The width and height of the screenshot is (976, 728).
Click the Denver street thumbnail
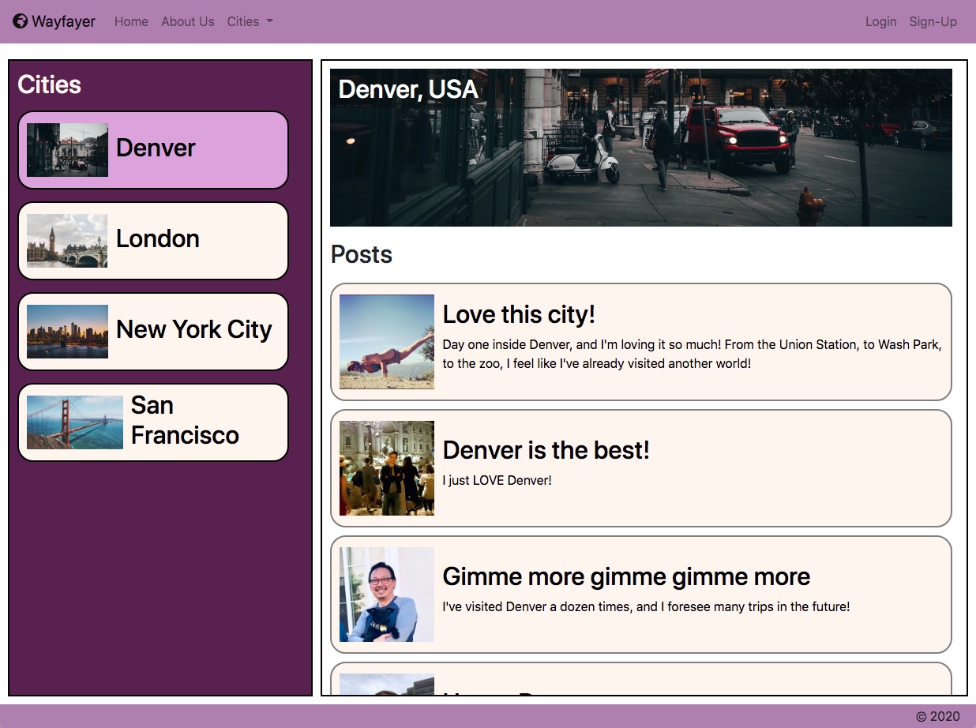tap(67, 150)
